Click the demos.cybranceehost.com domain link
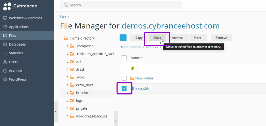 click(x=171, y=26)
